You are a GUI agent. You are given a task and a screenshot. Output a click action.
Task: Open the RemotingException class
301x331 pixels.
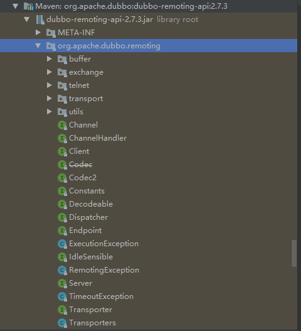click(x=104, y=270)
